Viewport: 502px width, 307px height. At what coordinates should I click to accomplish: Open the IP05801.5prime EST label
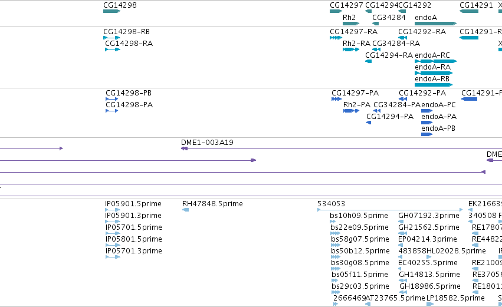pyautogui.click(x=134, y=239)
